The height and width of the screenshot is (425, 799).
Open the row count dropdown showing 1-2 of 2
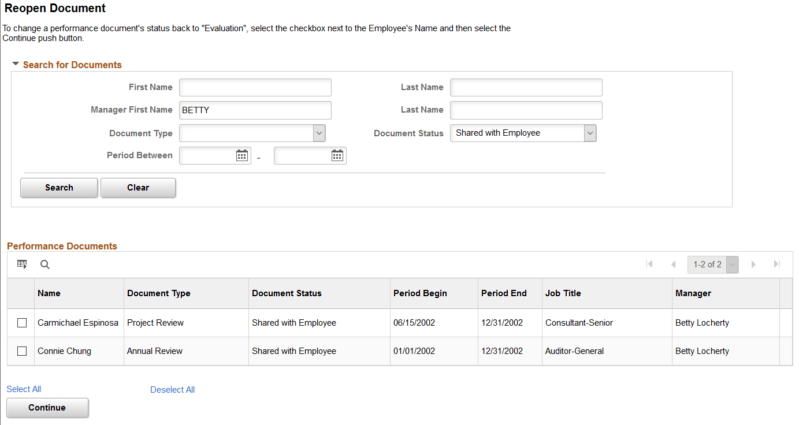(732, 264)
